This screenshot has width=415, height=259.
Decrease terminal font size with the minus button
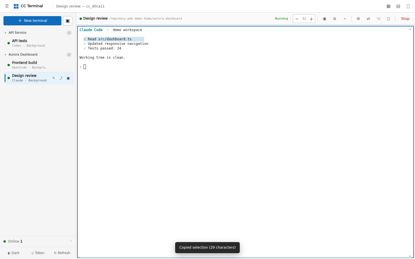[x=297, y=19]
